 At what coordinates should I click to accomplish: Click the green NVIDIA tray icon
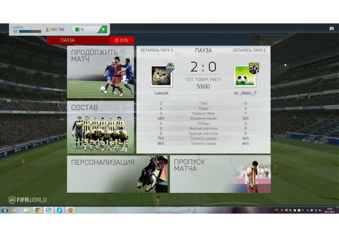pos(307,210)
